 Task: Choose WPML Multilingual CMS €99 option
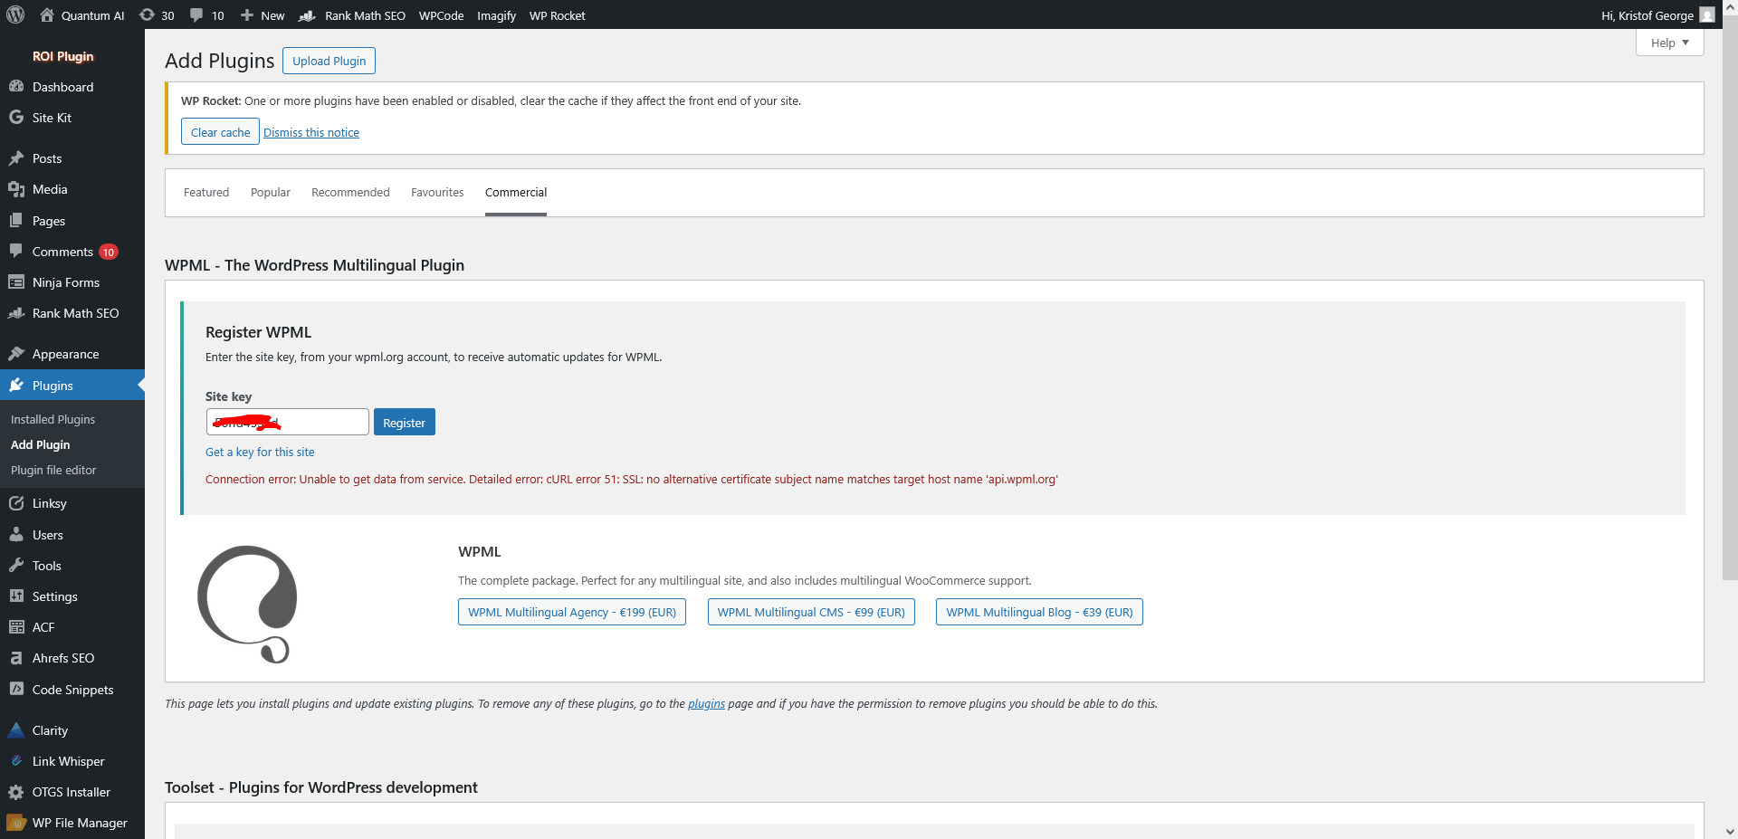pos(811,612)
